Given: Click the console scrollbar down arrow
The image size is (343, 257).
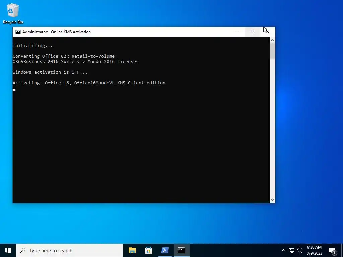Looking at the screenshot, I should pos(272,200).
